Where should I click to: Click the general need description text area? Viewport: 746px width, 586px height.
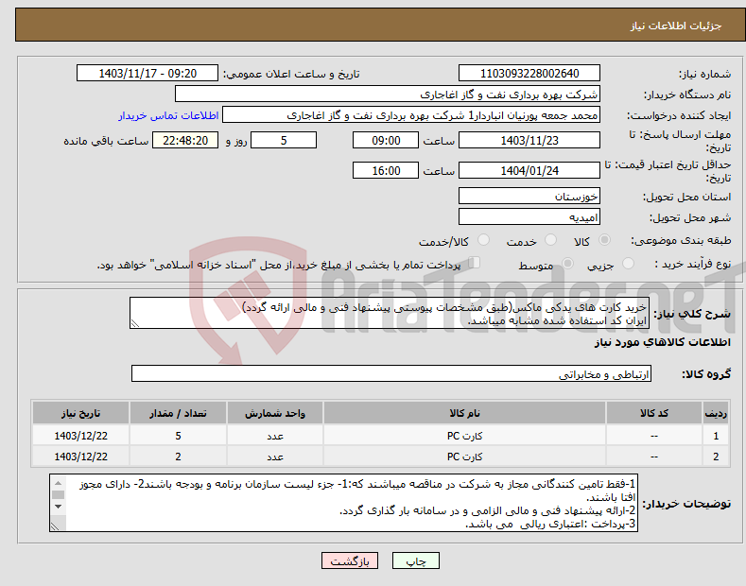(390, 313)
